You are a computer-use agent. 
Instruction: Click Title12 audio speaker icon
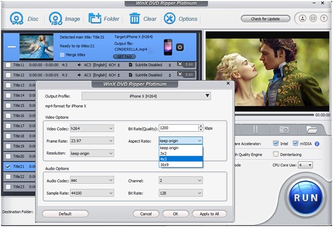tap(79, 75)
